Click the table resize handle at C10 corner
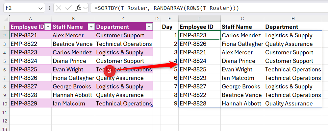 click(x=152, y=106)
